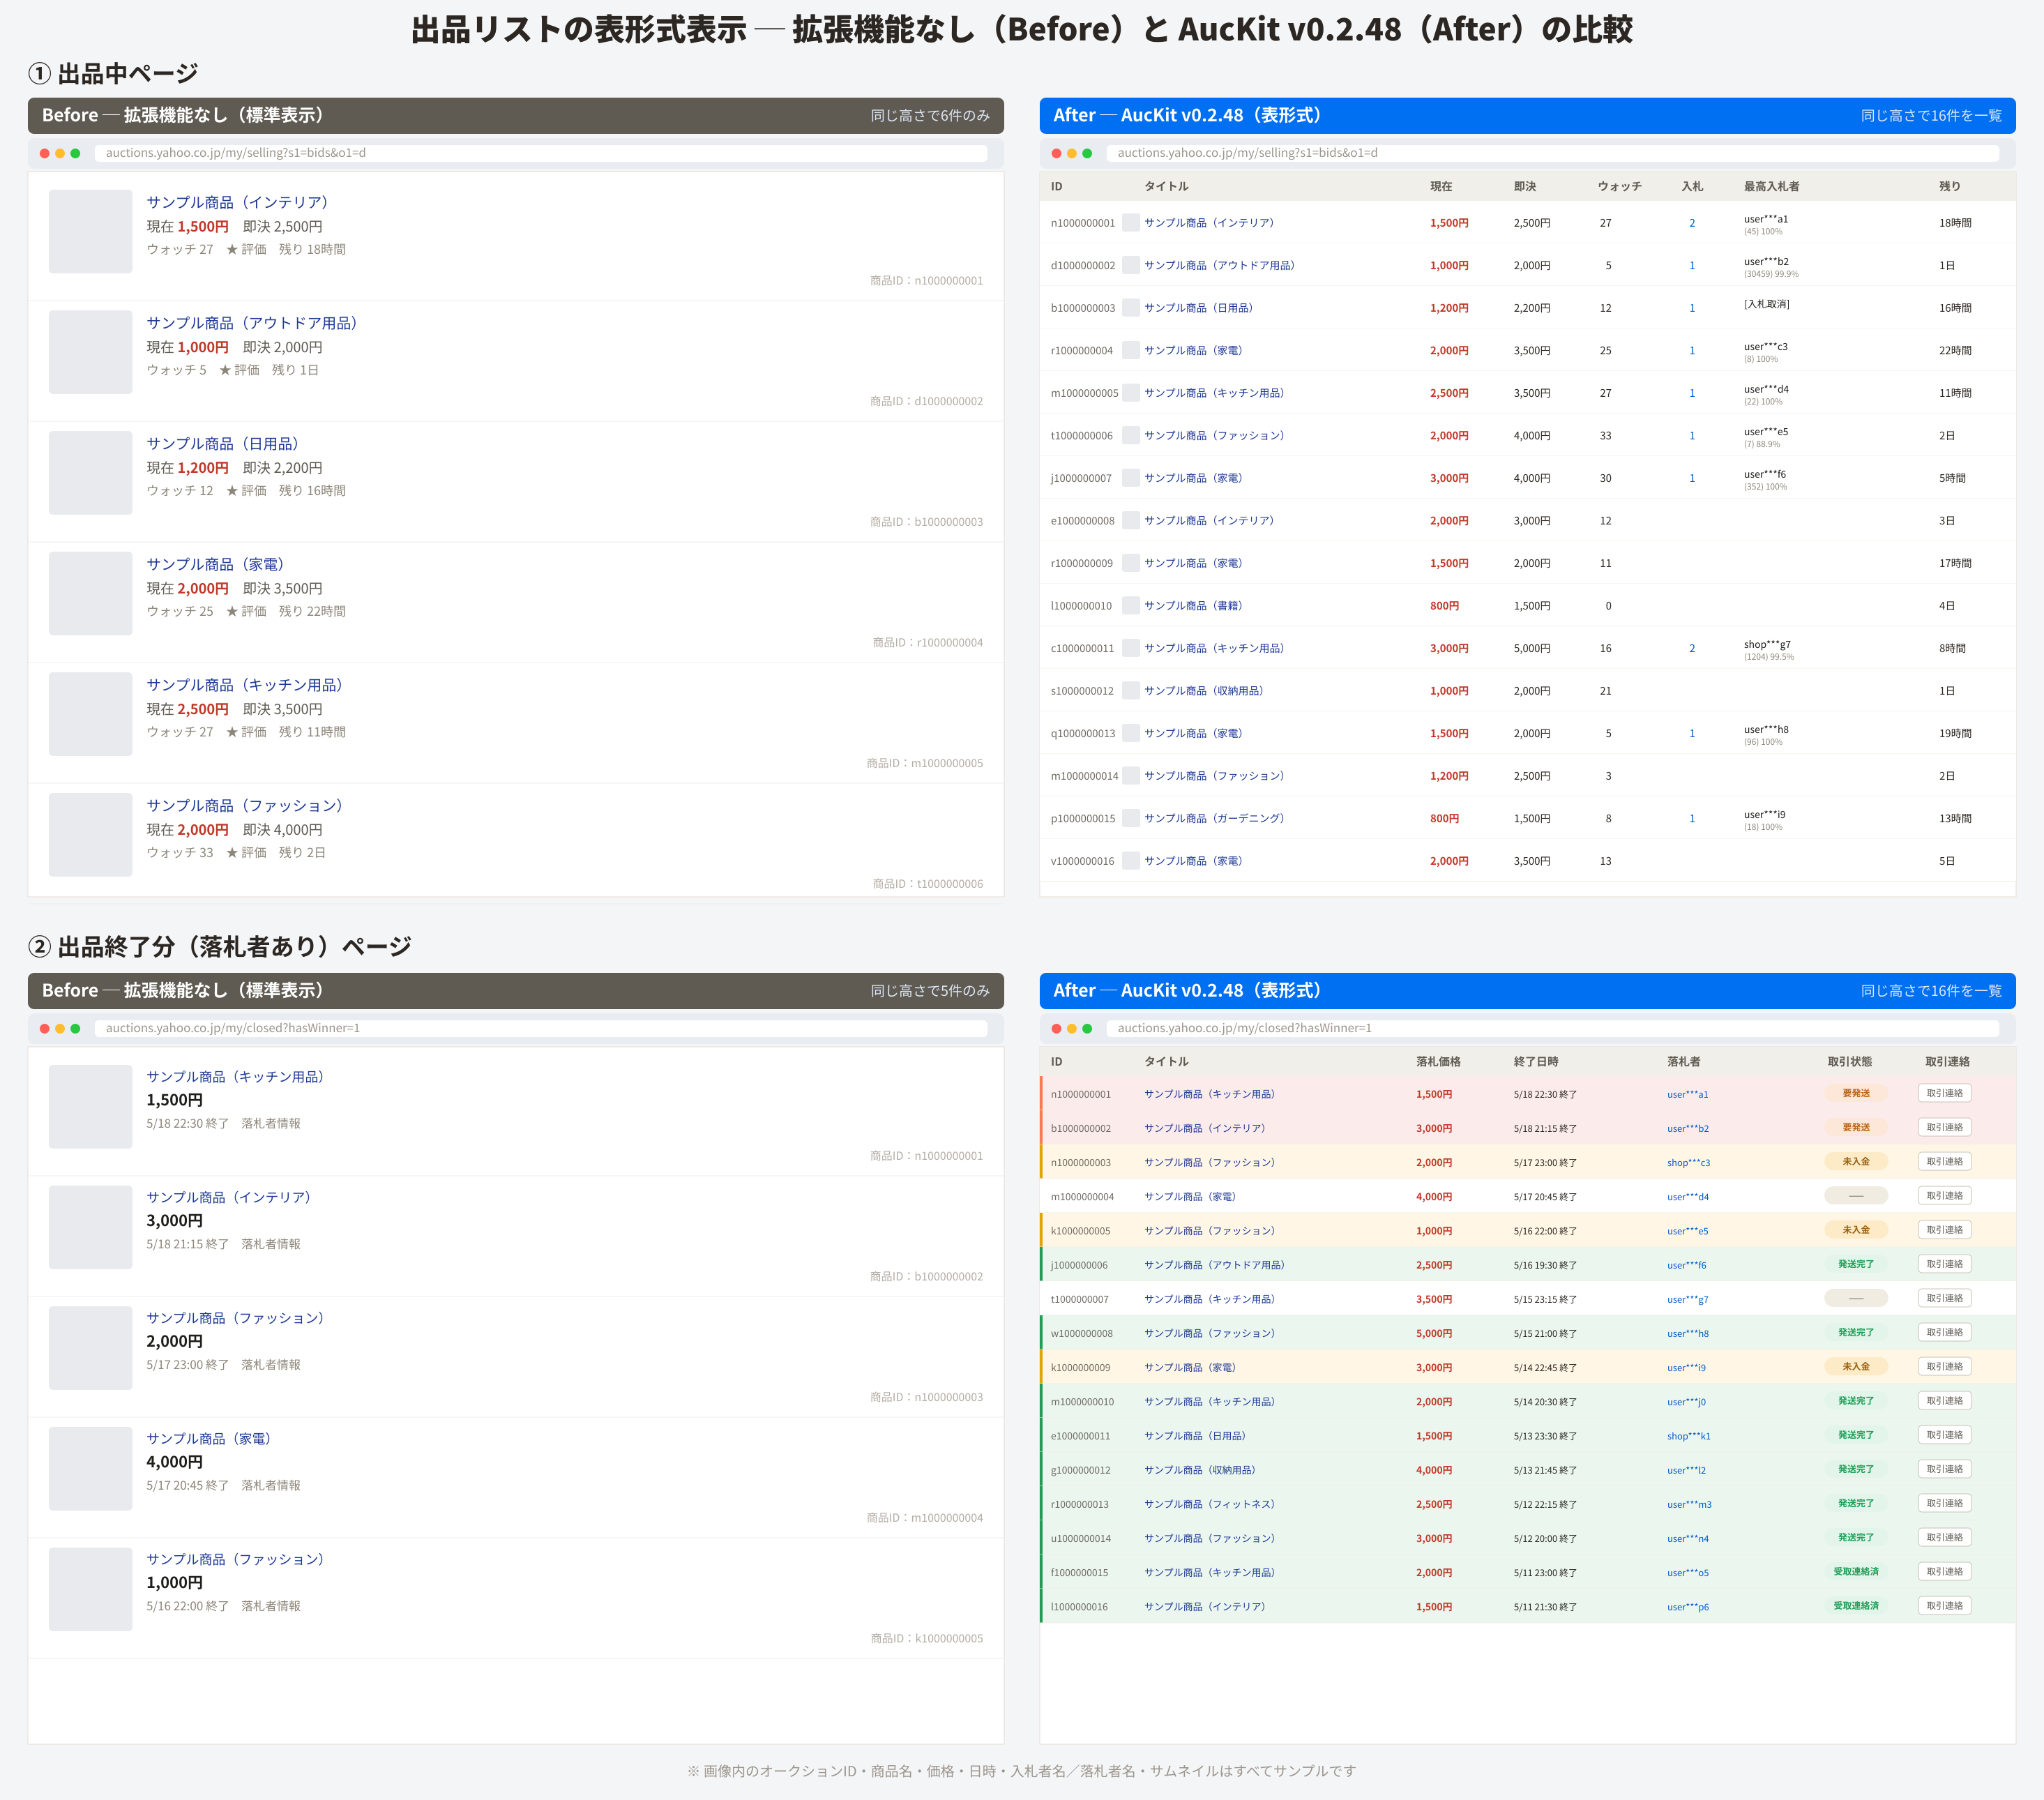Click the 取引状態 column header

[1850, 1062]
